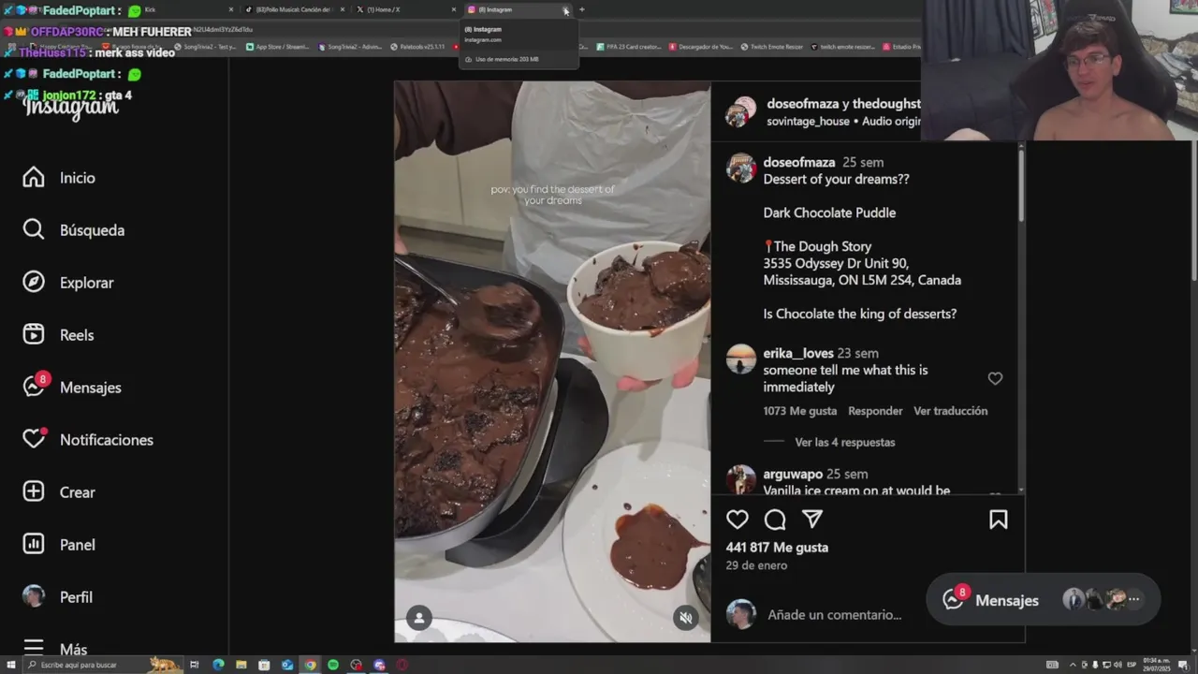Screen dimensions: 1198x674
Task: Expand Ver las 4 respuestas
Action: 845,442
